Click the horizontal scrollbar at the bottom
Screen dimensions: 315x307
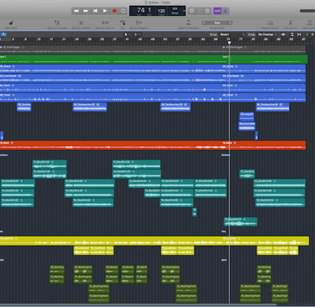(139, 304)
